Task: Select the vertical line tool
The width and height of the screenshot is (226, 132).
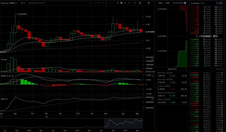Action: 114,3
